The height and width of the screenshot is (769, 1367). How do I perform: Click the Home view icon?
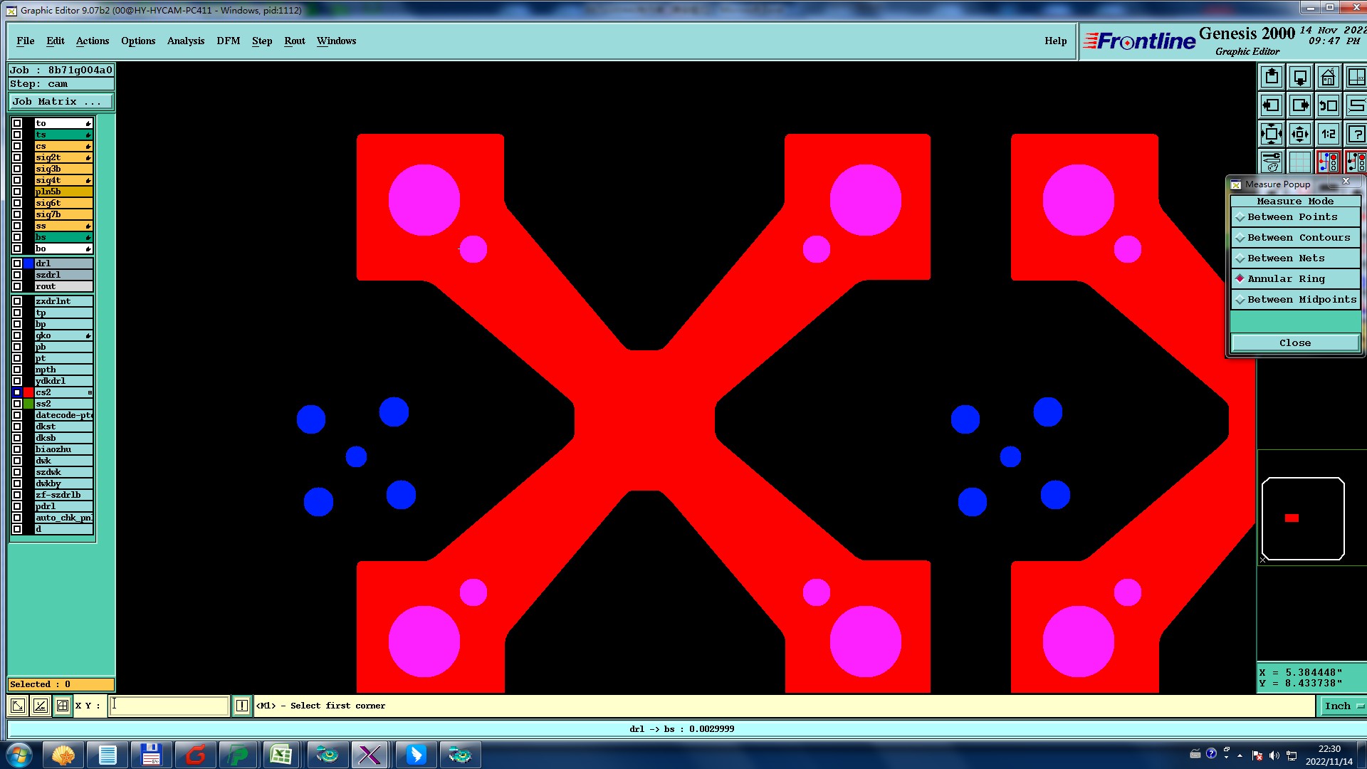(1328, 77)
